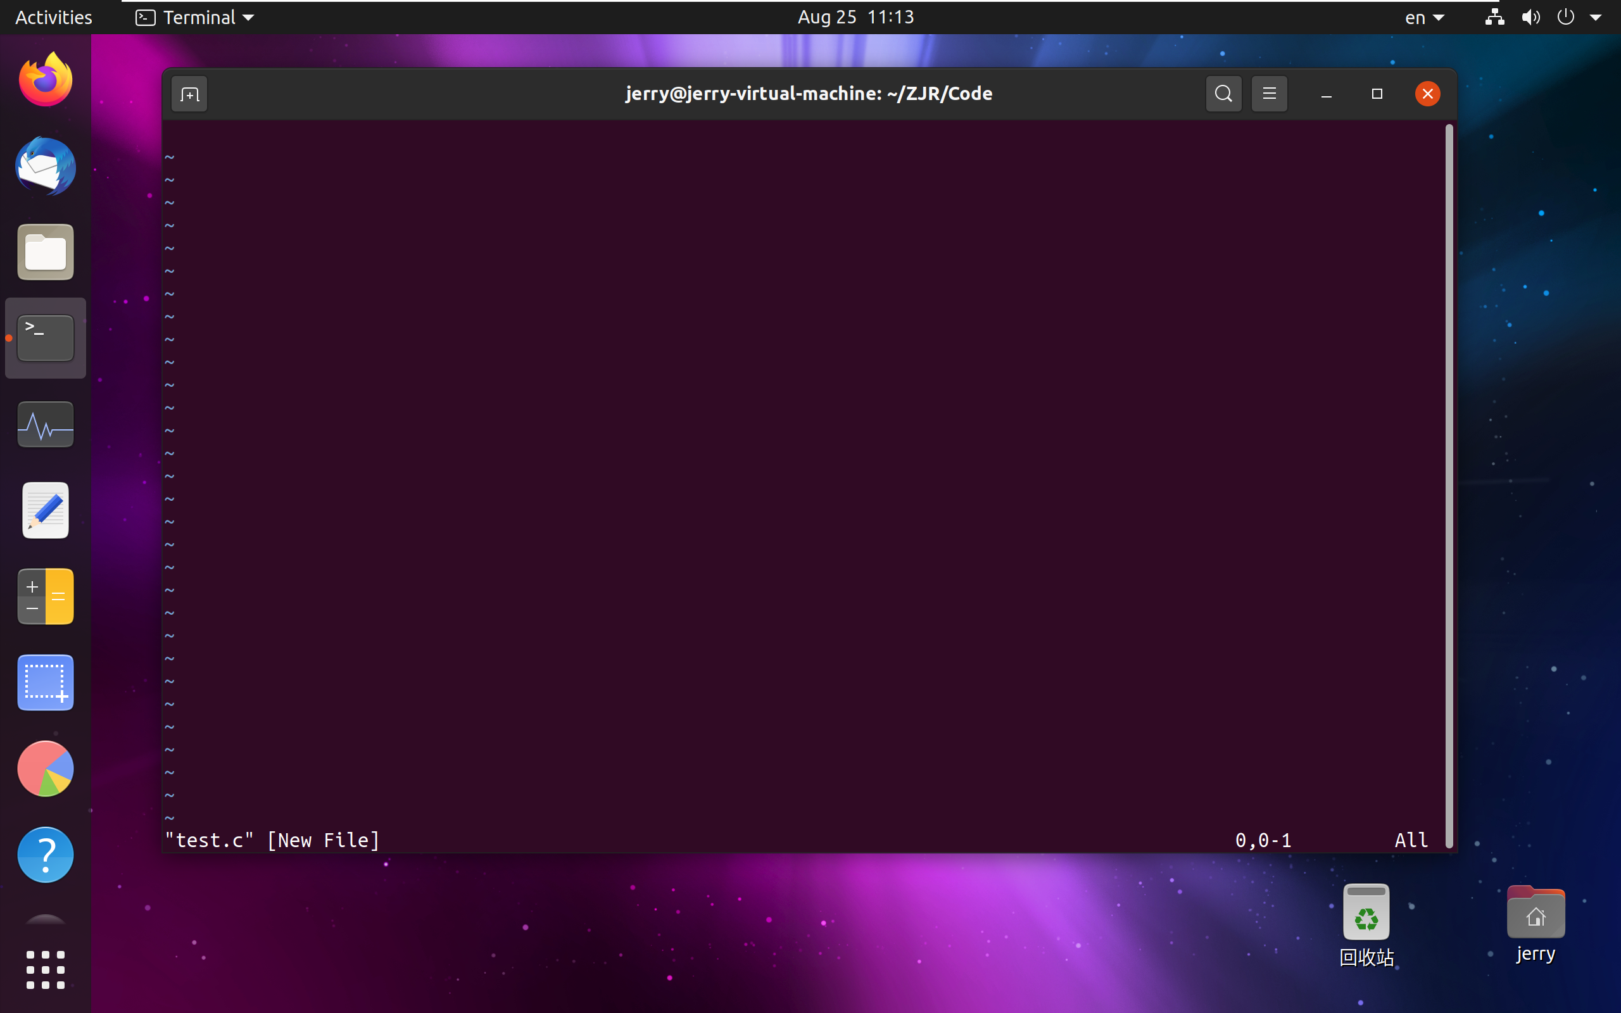Open Thunderbird mail from dock
Viewport: 1621px width, 1013px height.
click(46, 166)
